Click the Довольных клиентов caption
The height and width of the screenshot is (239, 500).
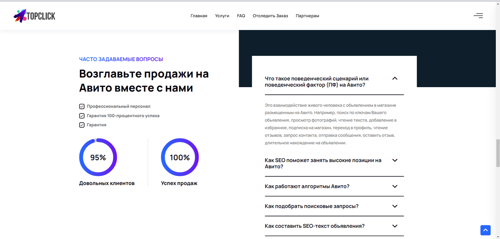click(107, 183)
